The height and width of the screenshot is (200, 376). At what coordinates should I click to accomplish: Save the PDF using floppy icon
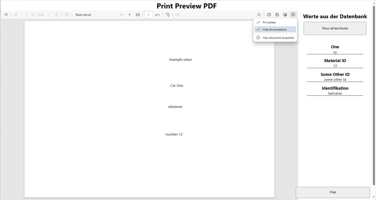pyautogui.click(x=277, y=15)
